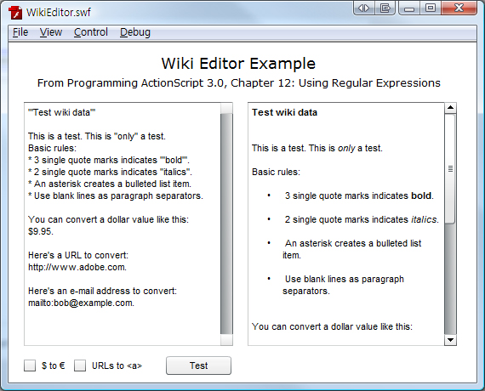Viewport: 485px width, 391px height.
Task: Click the document restore icon in title bar
Action: pyautogui.click(x=385, y=8)
